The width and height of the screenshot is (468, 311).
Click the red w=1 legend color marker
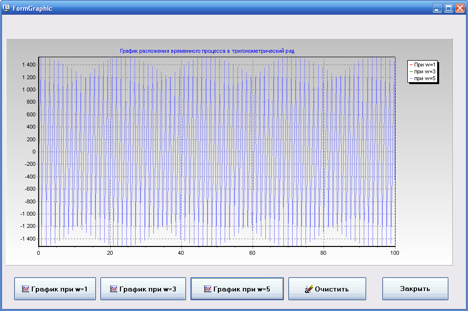411,65
